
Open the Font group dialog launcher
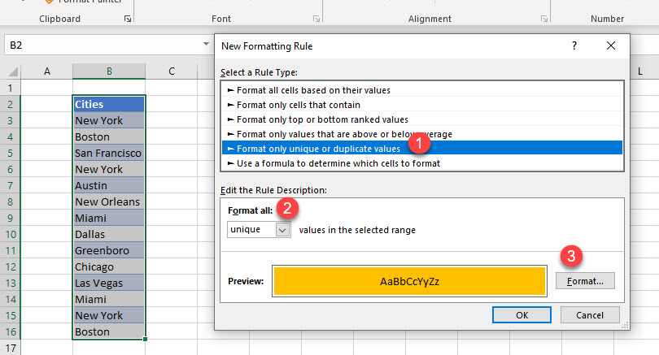[316, 18]
